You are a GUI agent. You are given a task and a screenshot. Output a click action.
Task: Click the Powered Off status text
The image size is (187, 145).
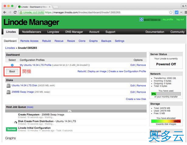click(166, 64)
